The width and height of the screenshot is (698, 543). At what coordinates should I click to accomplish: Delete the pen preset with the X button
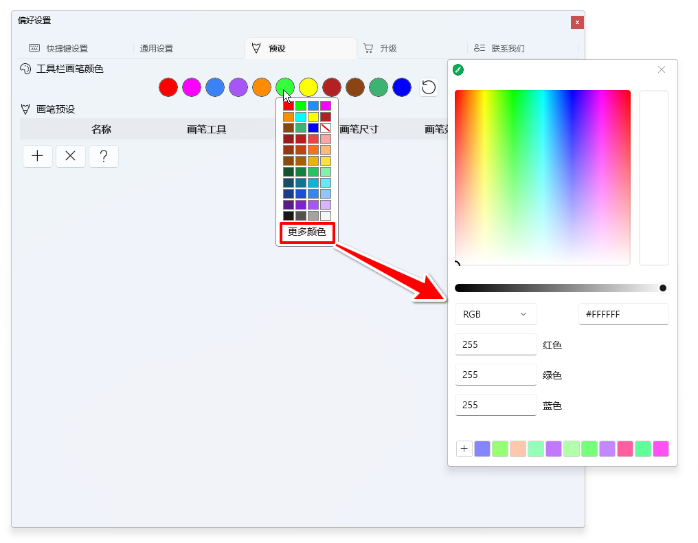[71, 156]
